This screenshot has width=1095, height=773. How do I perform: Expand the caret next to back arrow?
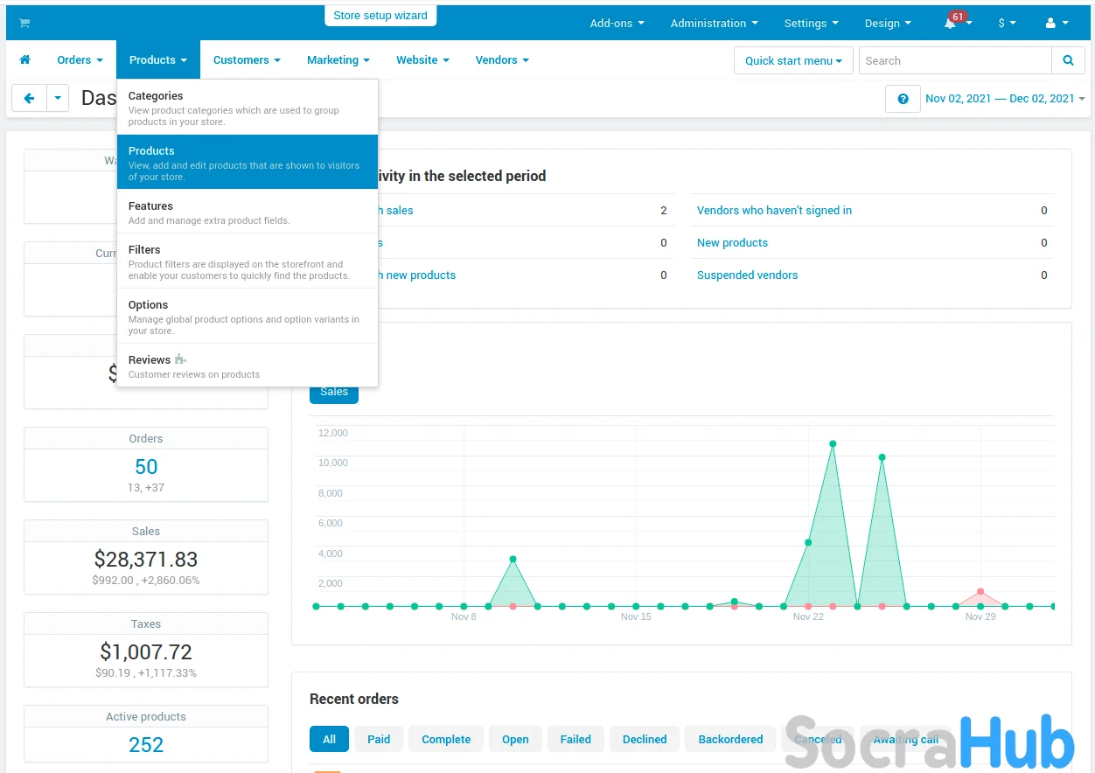coord(58,98)
